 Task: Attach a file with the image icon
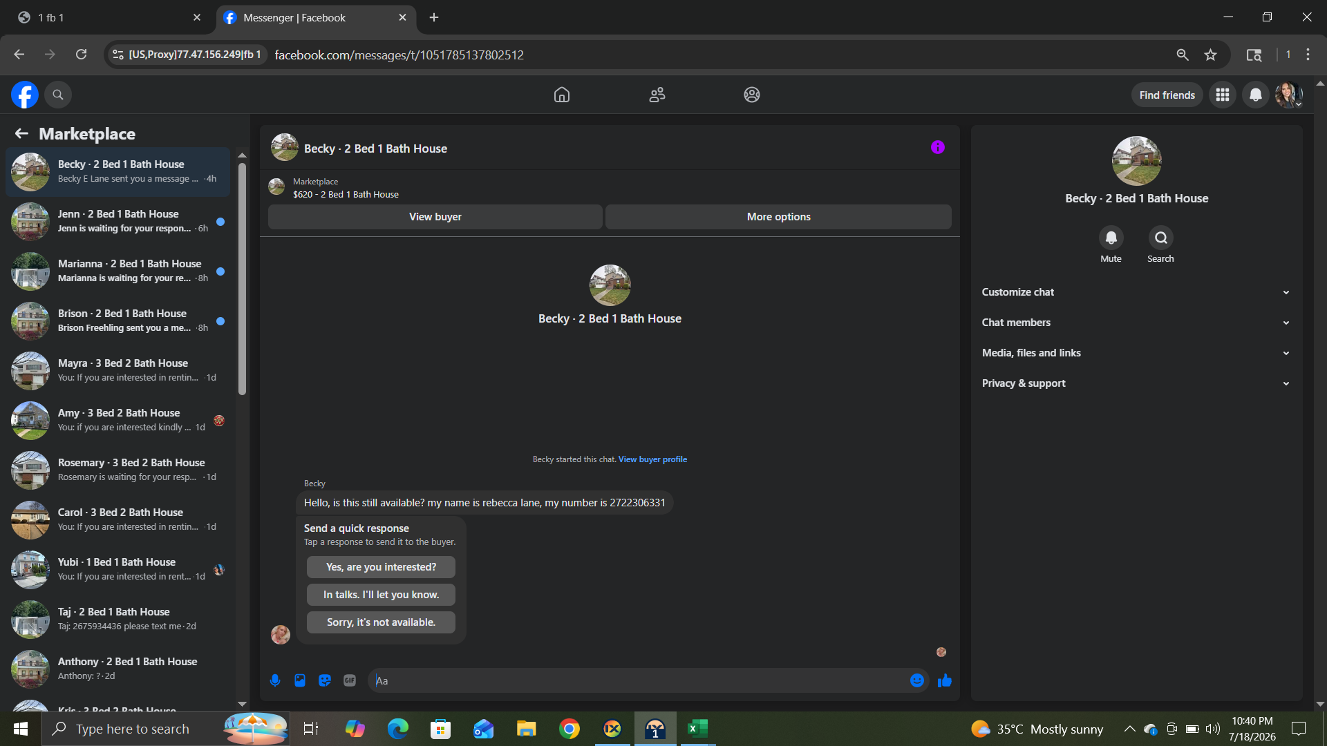click(x=300, y=680)
